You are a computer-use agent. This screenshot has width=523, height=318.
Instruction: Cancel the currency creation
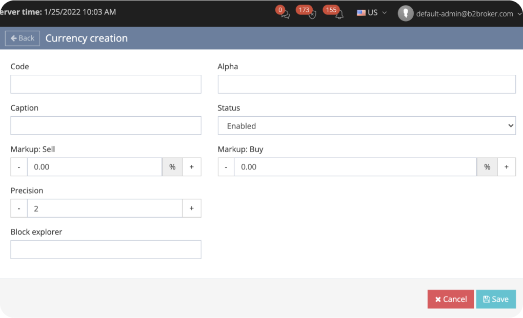[x=451, y=299]
